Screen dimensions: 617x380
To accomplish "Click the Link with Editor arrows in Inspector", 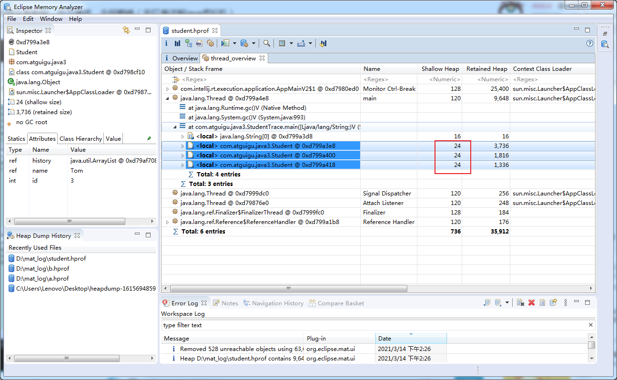I will (x=126, y=30).
